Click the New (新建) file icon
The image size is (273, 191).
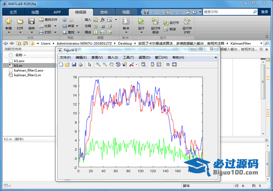click(x=8, y=21)
